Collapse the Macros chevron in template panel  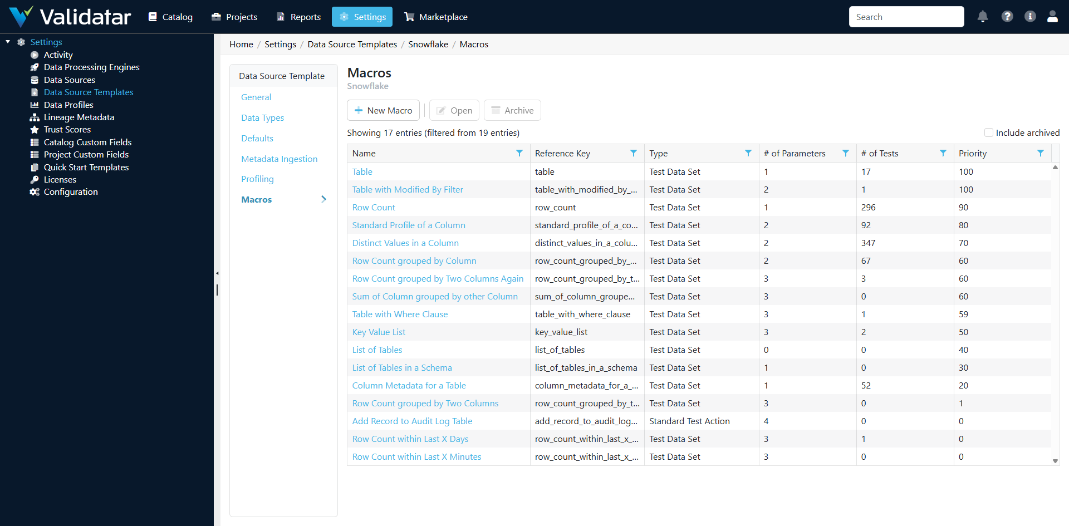point(323,199)
